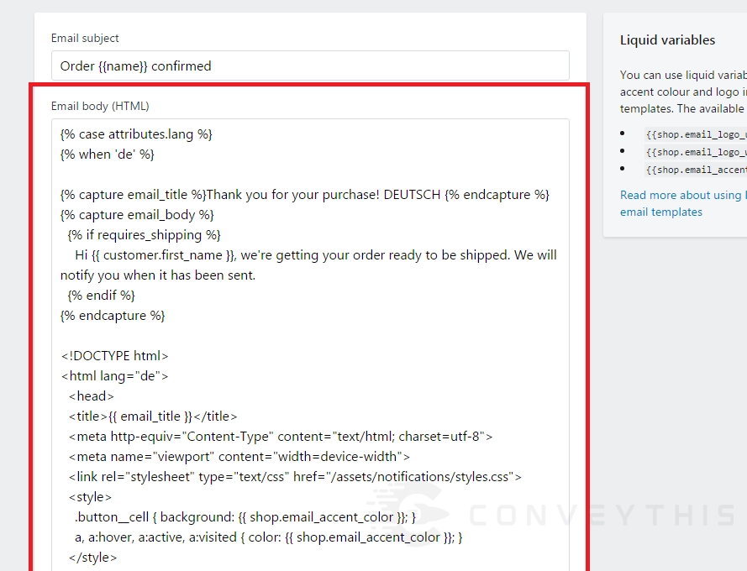Screen dimensions: 747x571
Task: Click the Email subject input field
Action: coord(309,65)
